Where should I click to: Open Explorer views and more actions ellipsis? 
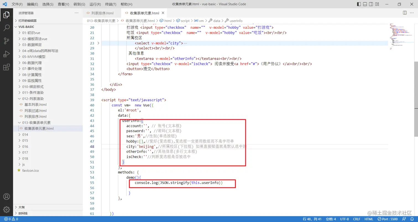[x=77, y=13]
